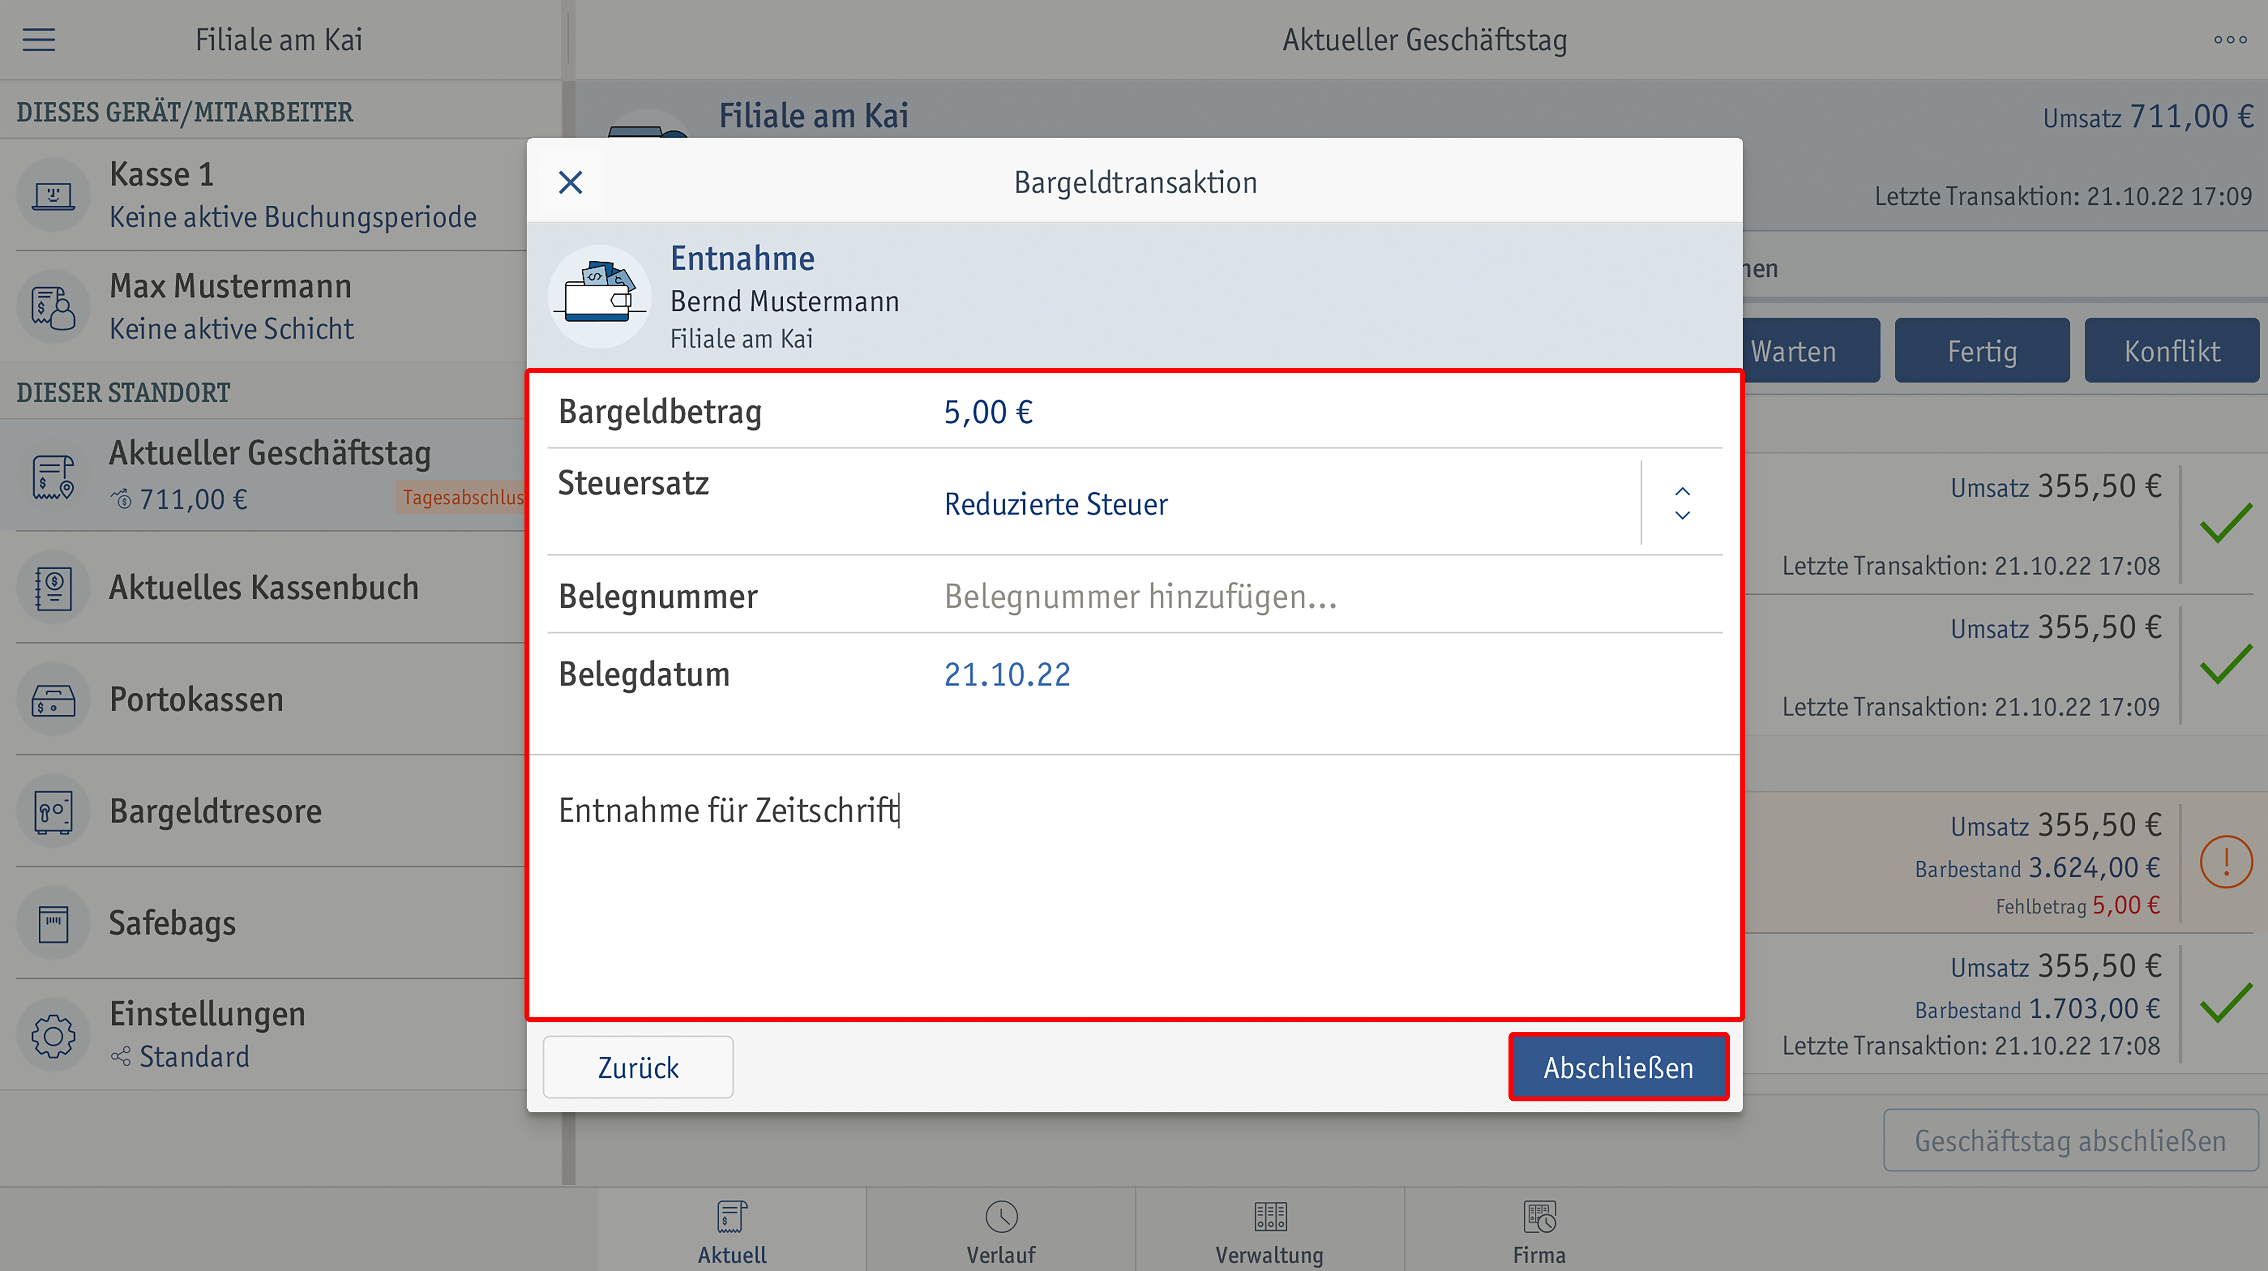Change the Belegdatum 21.10.22
Screen dimensions: 2268x1271
(x=1007, y=675)
